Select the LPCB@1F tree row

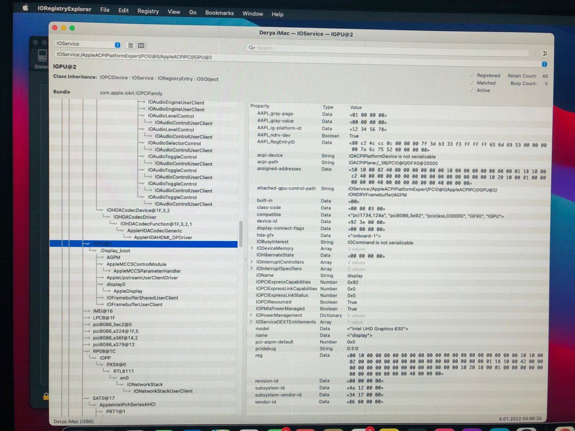pyautogui.click(x=104, y=318)
